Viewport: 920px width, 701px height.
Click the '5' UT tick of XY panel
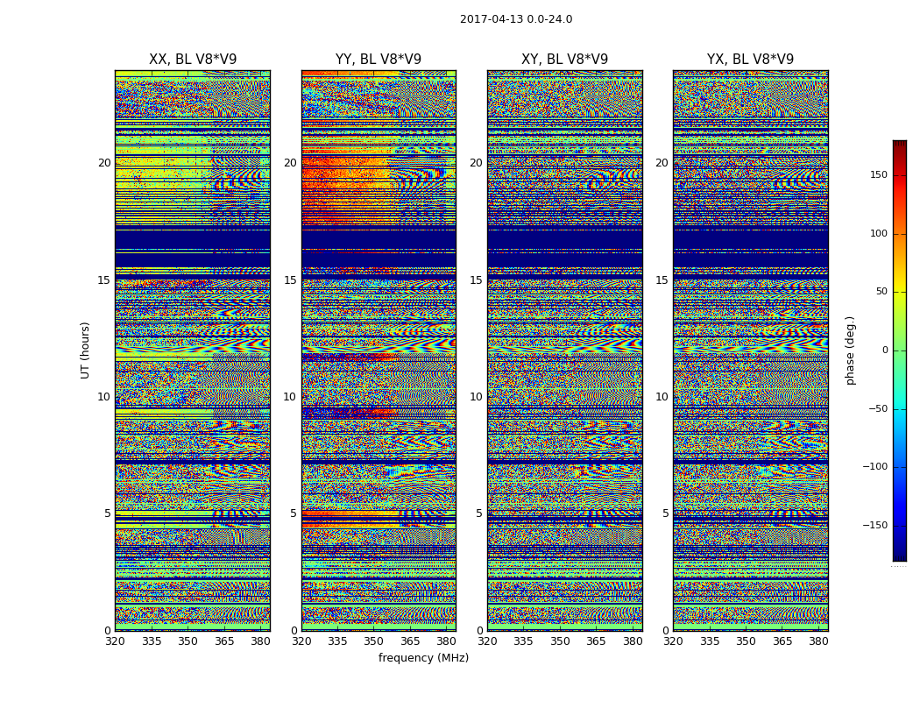[479, 513]
